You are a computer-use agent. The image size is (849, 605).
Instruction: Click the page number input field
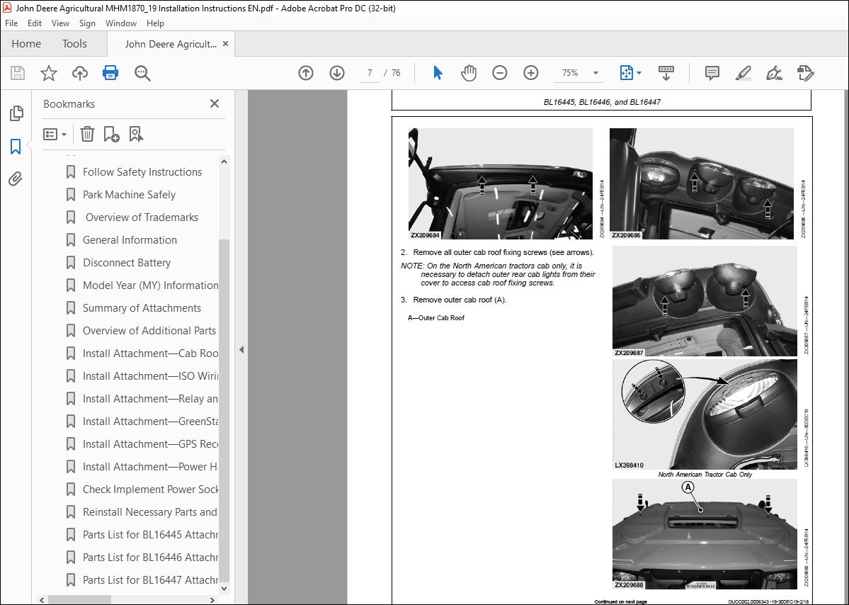tap(370, 72)
